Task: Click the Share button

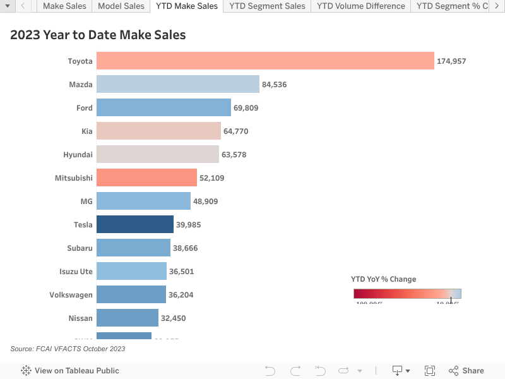Action: (x=466, y=371)
